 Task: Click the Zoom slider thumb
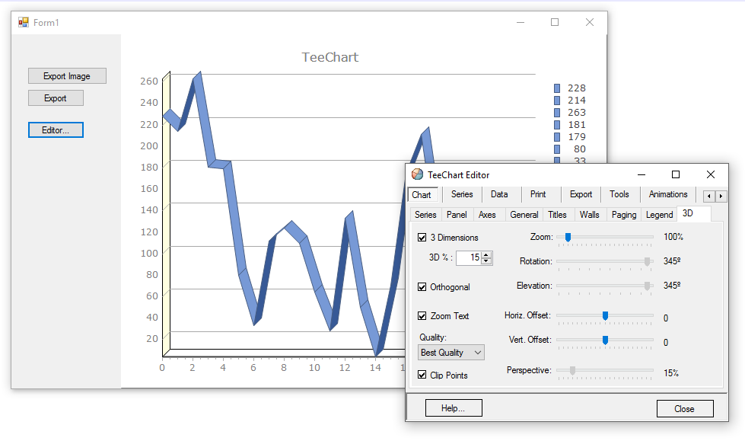tap(568, 237)
